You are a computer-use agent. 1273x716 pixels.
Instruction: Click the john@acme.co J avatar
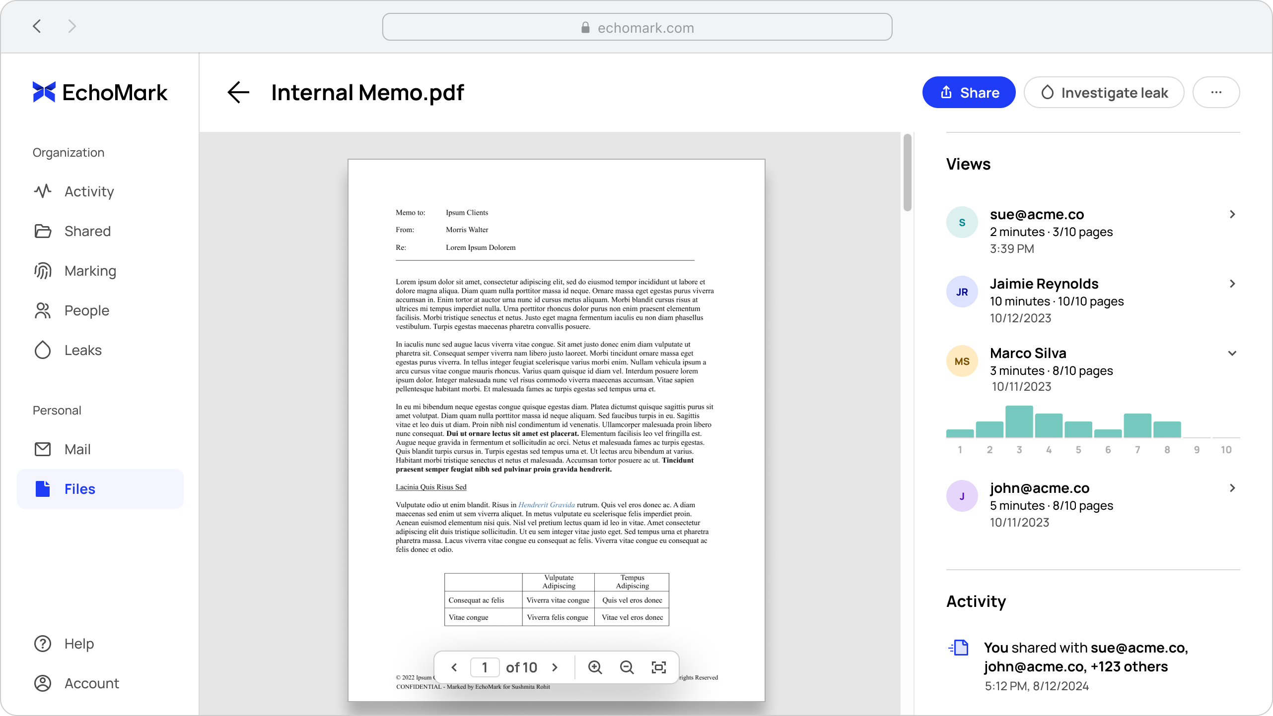962,496
